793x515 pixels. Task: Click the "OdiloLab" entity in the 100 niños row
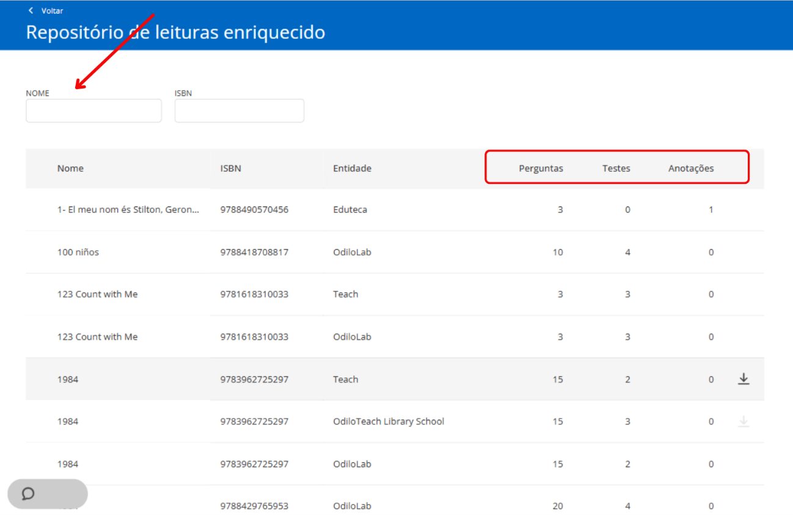coord(352,252)
